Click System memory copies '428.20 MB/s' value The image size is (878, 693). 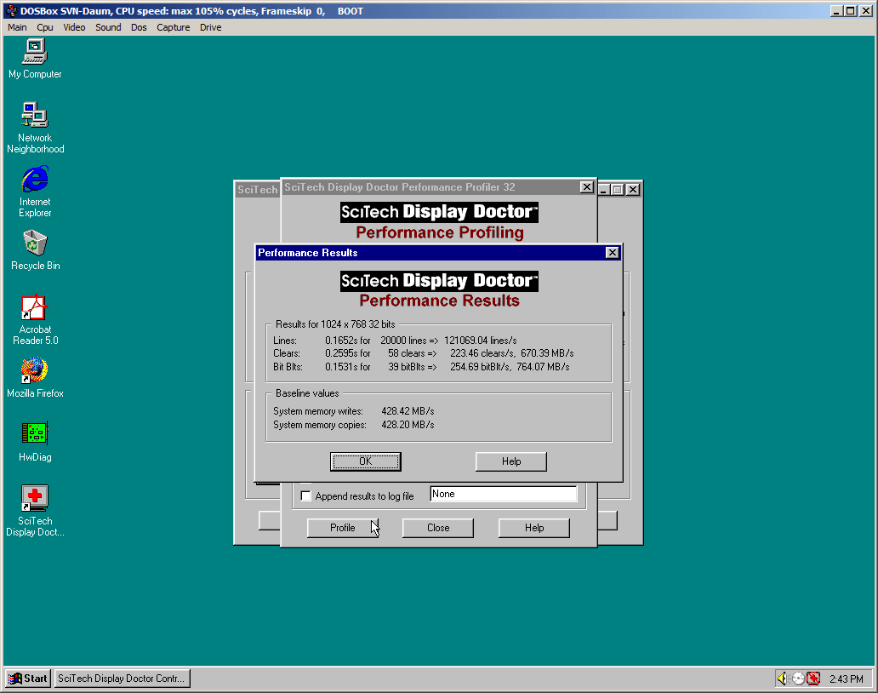coord(408,425)
